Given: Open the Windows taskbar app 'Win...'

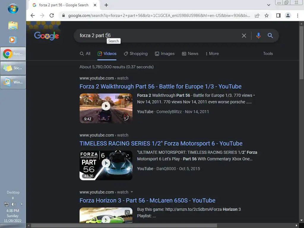Looking at the screenshot, I should tap(13, 82).
